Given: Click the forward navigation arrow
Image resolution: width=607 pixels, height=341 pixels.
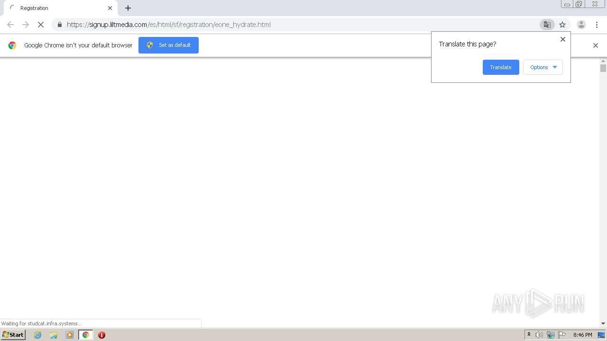Looking at the screenshot, I should coord(26,25).
